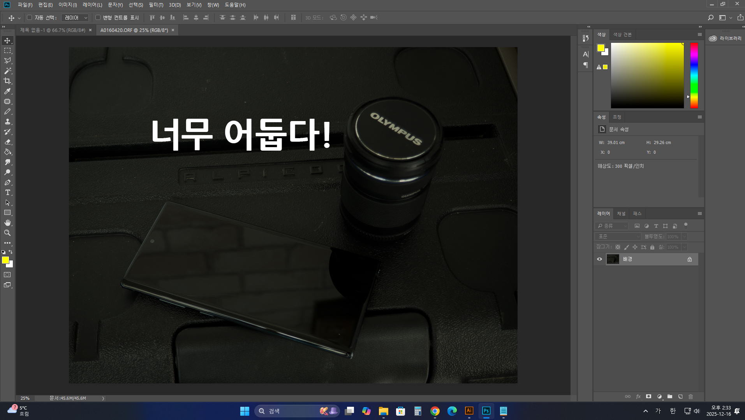The image size is (745, 420).
Task: Select the 배경 layer thumbnail
Action: [613, 259]
